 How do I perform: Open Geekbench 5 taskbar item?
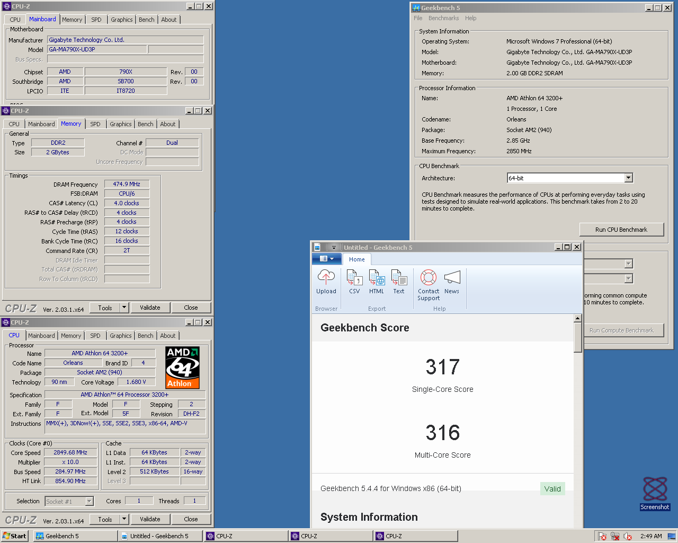coord(75,536)
